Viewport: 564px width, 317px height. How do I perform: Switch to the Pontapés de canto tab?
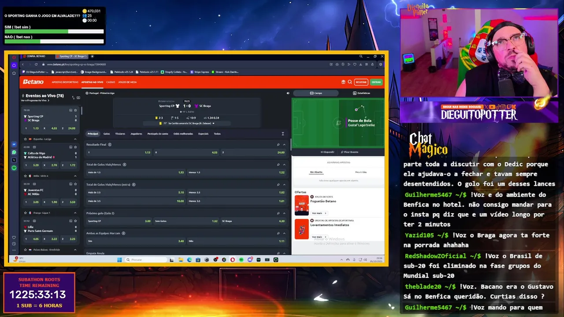click(x=158, y=134)
